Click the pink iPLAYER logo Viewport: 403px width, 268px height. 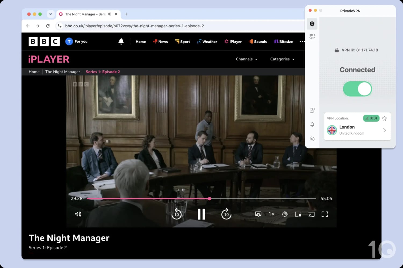[x=49, y=59]
